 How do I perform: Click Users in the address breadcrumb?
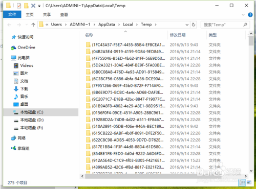[56, 25]
